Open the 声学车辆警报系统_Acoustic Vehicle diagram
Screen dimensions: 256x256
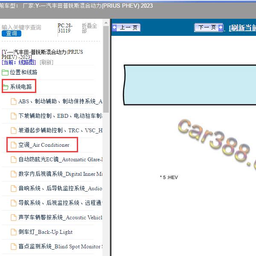[60, 217]
